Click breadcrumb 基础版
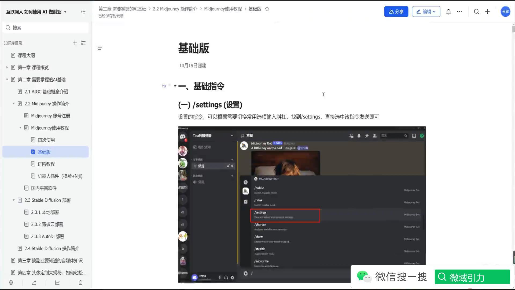Viewport: 515px width, 290px height. tap(255, 9)
